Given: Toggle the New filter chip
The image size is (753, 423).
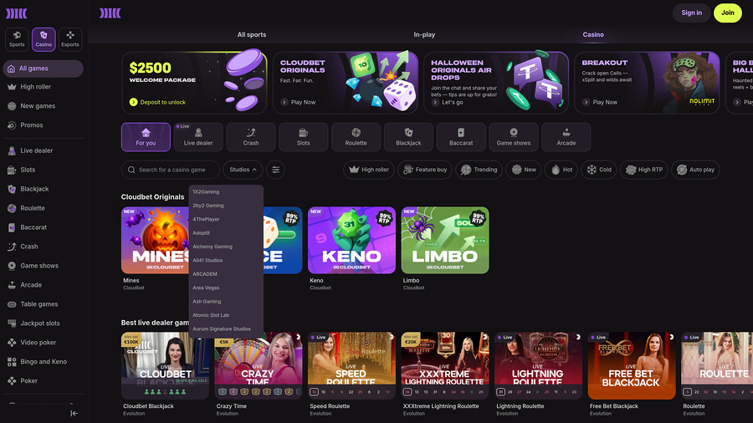Looking at the screenshot, I should click(x=524, y=170).
